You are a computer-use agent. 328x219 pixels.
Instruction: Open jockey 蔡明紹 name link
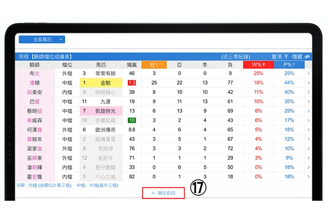(35, 111)
